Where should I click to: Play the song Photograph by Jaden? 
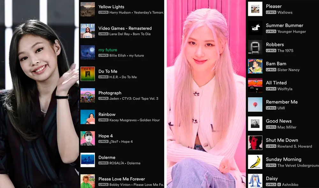click(110, 93)
